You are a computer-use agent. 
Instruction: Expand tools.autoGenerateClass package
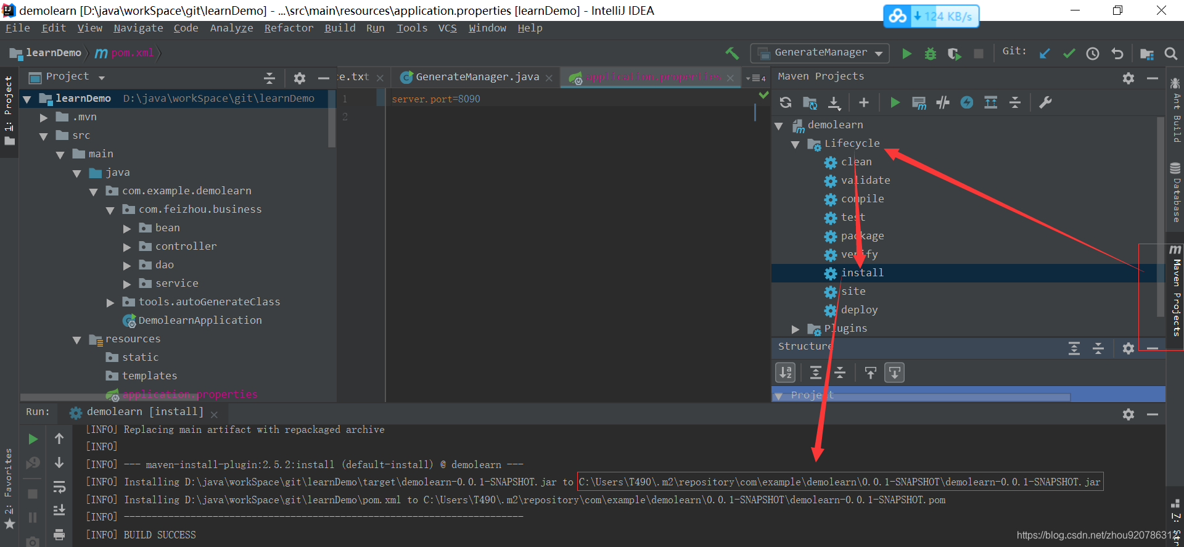(110, 303)
